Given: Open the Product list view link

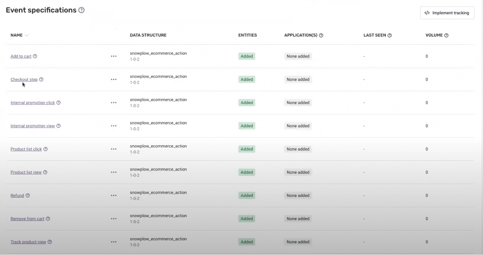Looking at the screenshot, I should (x=26, y=172).
